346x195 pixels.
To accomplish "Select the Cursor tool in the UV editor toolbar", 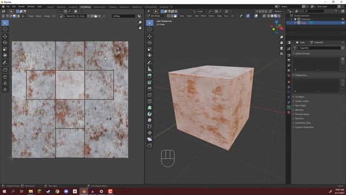I will [5, 29].
